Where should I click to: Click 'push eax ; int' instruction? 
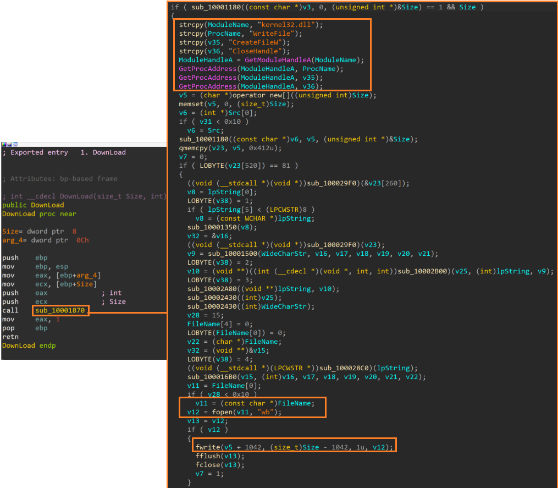(62, 293)
